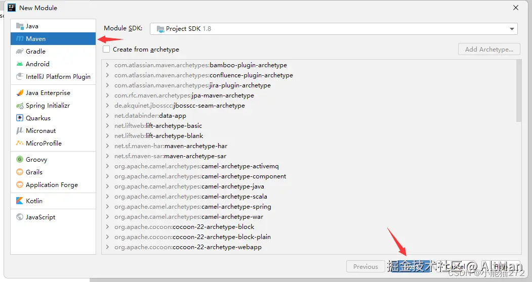
Task: Select Micronaut module type label
Action: click(x=40, y=130)
